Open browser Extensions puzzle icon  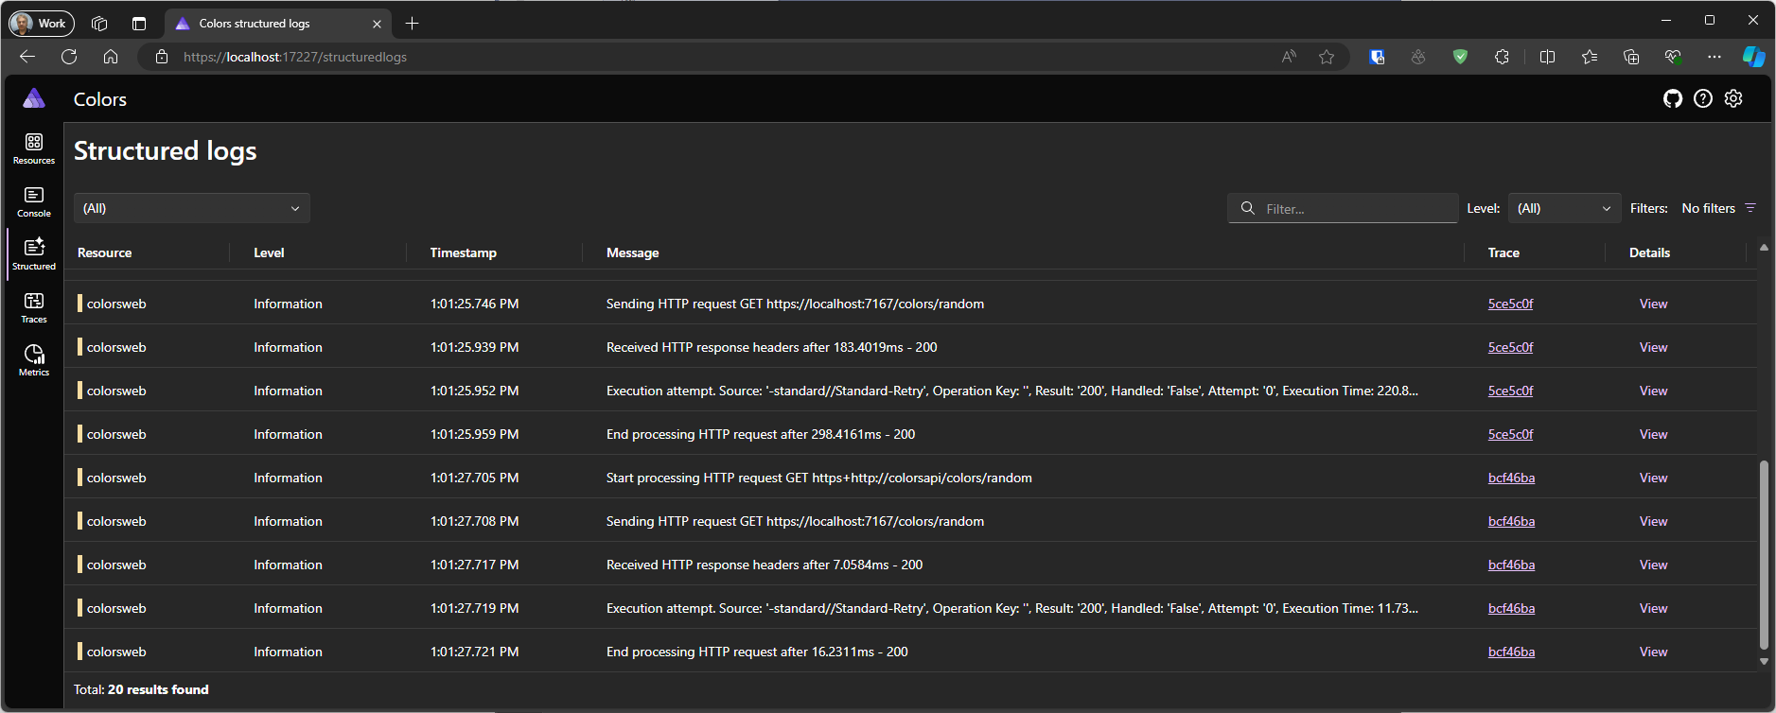pyautogui.click(x=1502, y=58)
